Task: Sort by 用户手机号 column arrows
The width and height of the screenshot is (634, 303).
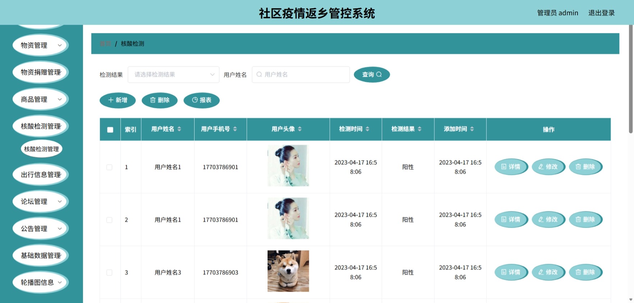Action: tap(235, 129)
